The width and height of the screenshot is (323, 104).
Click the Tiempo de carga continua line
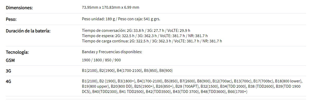coord(152,41)
